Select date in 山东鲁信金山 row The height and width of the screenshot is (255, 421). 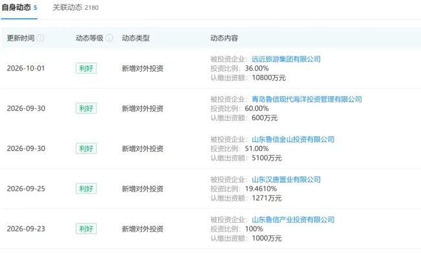coord(26,148)
